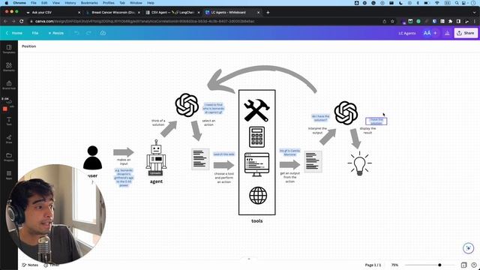Add a collaborator with plus button
480x270 pixels.
click(435, 33)
